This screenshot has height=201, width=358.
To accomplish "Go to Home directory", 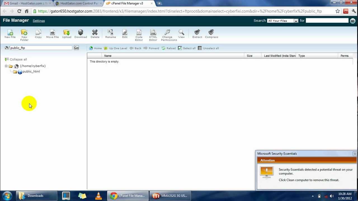I will click(x=95, y=48).
